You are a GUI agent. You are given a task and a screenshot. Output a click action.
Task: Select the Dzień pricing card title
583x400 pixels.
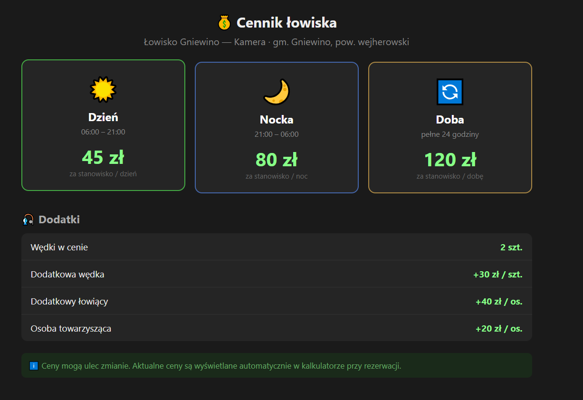(103, 117)
